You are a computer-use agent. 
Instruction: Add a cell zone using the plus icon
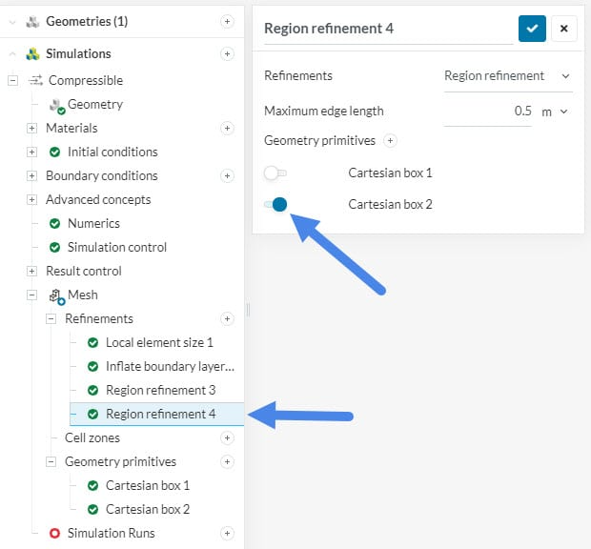(x=227, y=437)
